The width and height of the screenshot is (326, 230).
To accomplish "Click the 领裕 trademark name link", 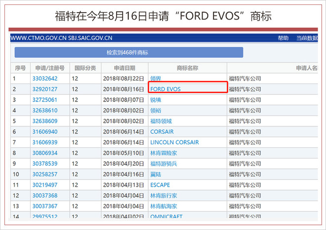I will (156, 110).
